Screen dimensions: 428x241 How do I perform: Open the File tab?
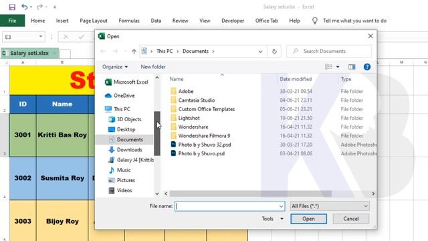(12, 21)
